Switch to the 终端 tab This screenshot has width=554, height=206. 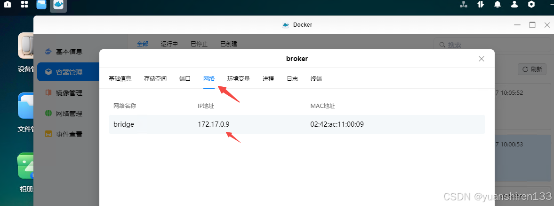316,78
